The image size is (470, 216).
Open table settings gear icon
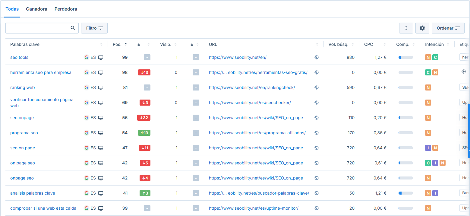tap(422, 28)
